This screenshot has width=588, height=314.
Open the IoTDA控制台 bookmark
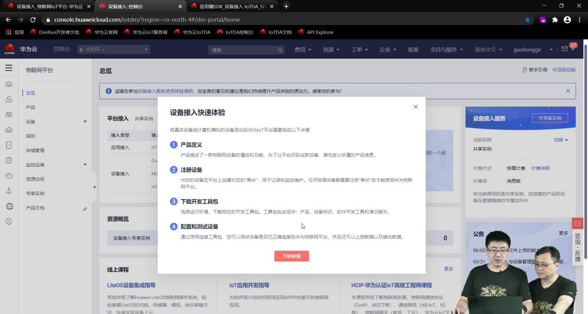click(x=234, y=32)
